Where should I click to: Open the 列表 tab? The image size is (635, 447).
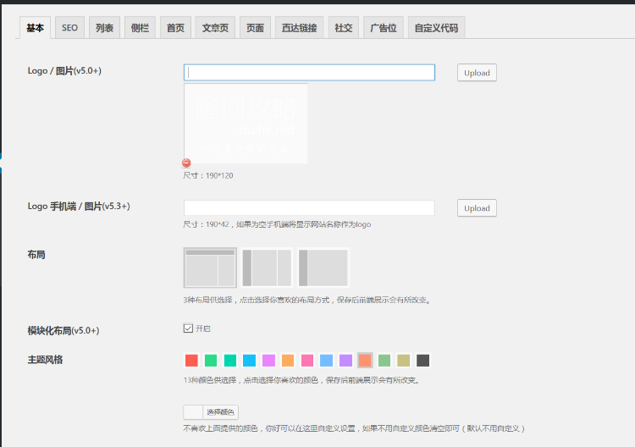click(104, 28)
